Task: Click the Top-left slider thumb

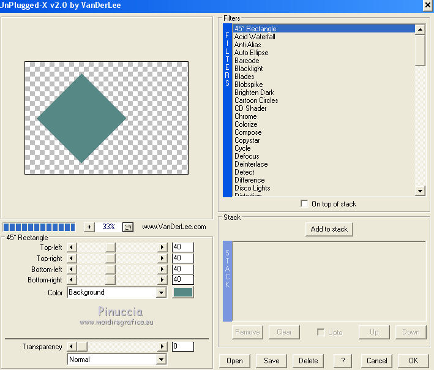Action: click(x=110, y=247)
